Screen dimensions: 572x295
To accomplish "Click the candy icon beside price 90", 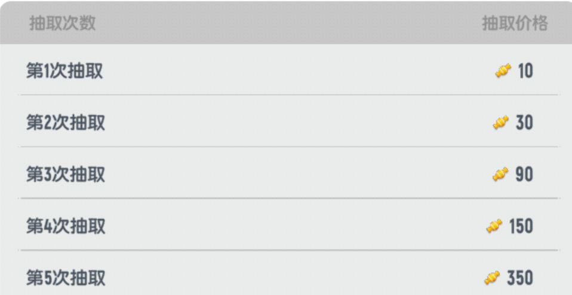I will [500, 174].
